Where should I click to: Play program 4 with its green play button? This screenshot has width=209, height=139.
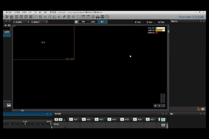109,119
